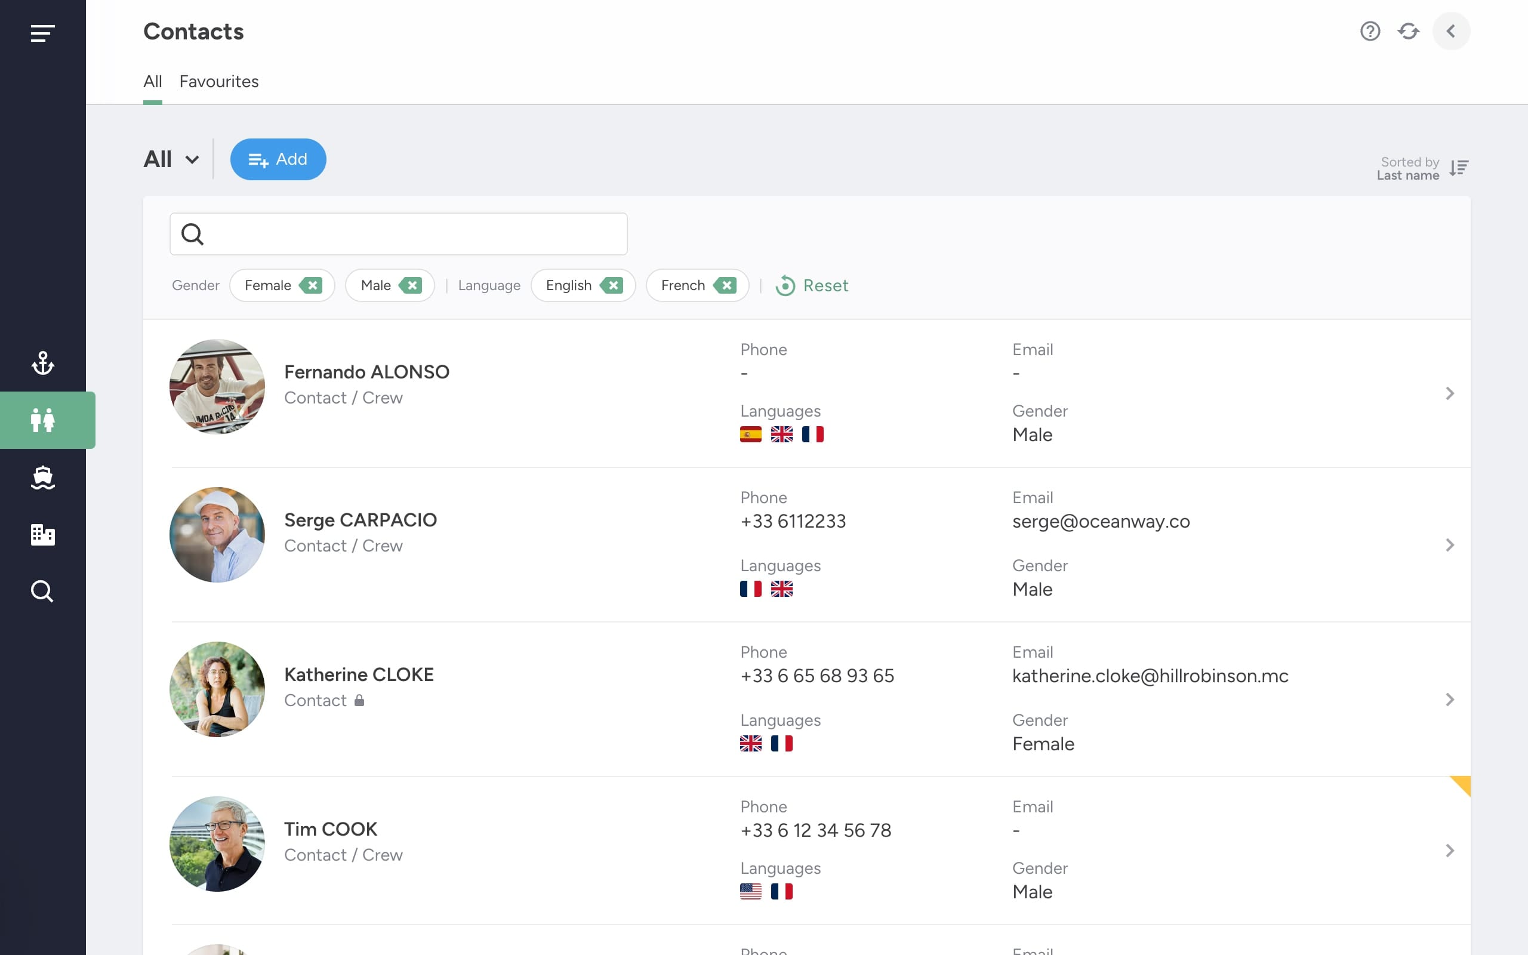Click the sidebar search magnifier icon
The image size is (1528, 955).
42,591
